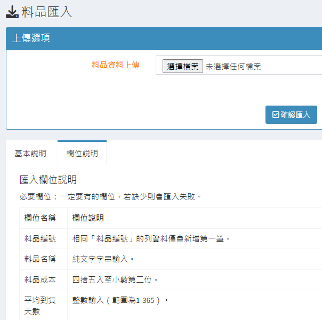Click the download icon beside 料品匯入 title
This screenshot has width=322, height=320.
[12, 12]
